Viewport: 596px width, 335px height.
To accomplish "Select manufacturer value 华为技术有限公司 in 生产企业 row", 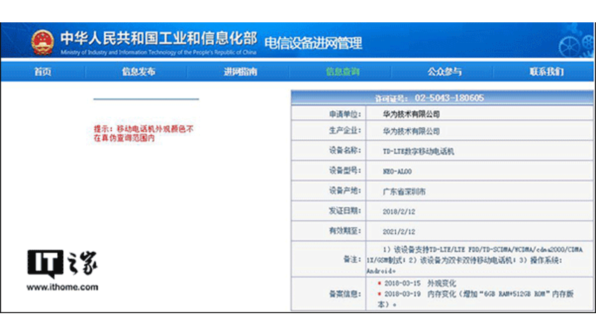I will (x=411, y=131).
